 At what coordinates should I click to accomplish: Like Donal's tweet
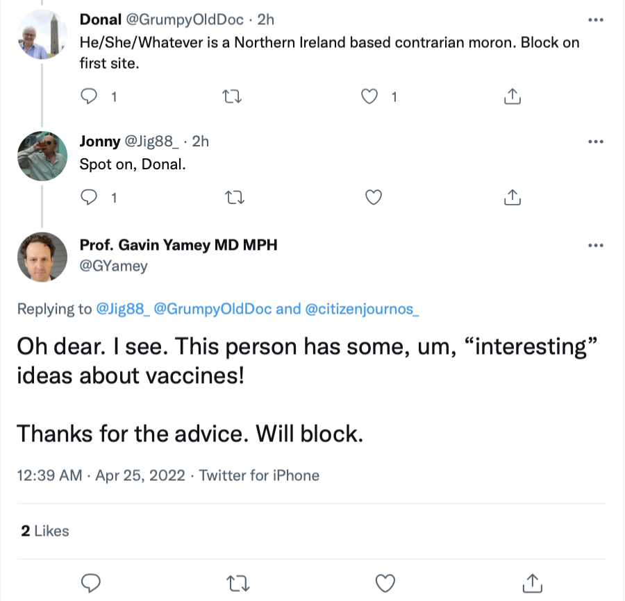point(369,96)
